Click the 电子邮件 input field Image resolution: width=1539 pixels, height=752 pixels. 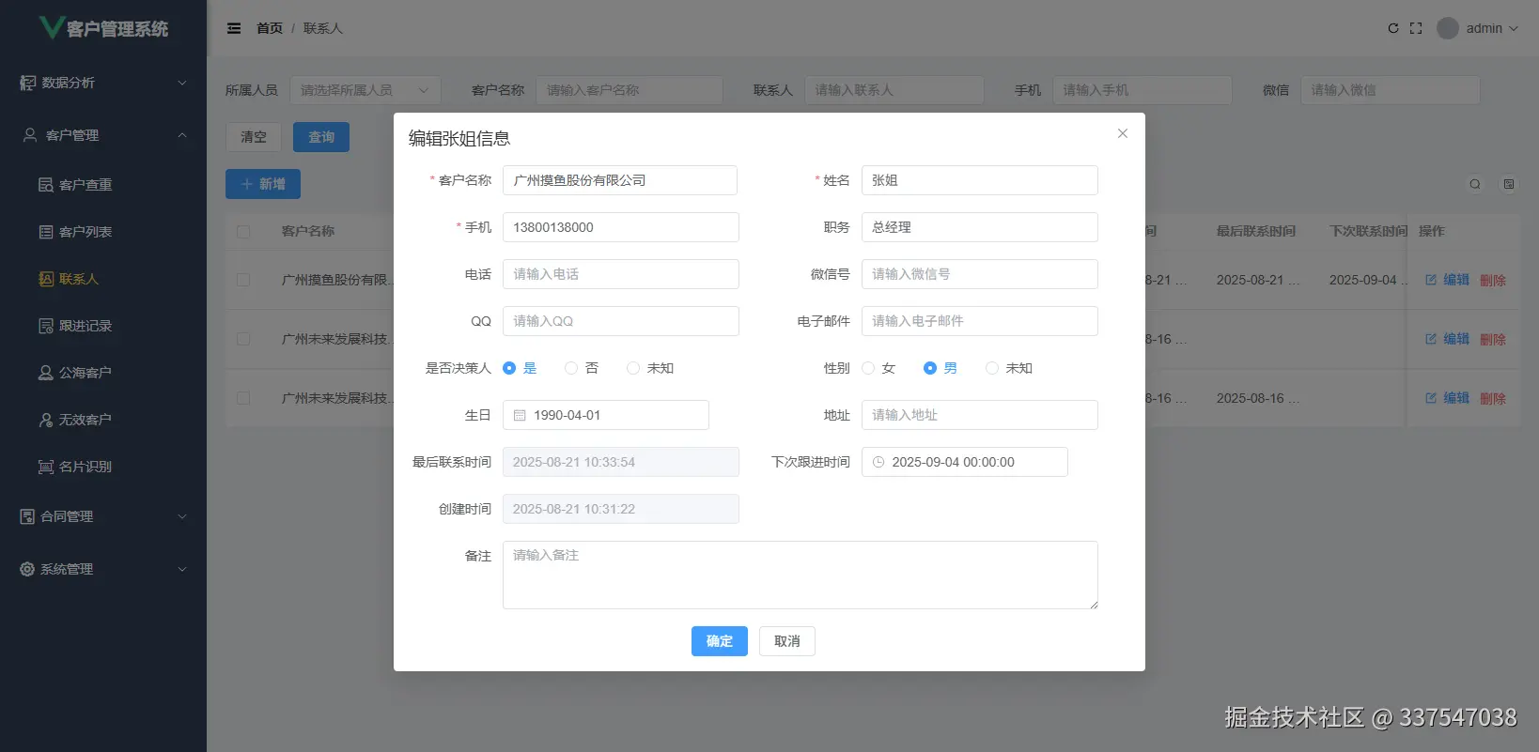point(980,321)
